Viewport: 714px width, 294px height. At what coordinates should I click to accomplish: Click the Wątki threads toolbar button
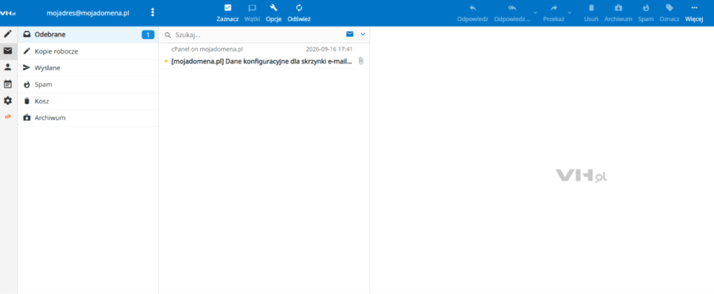point(252,13)
